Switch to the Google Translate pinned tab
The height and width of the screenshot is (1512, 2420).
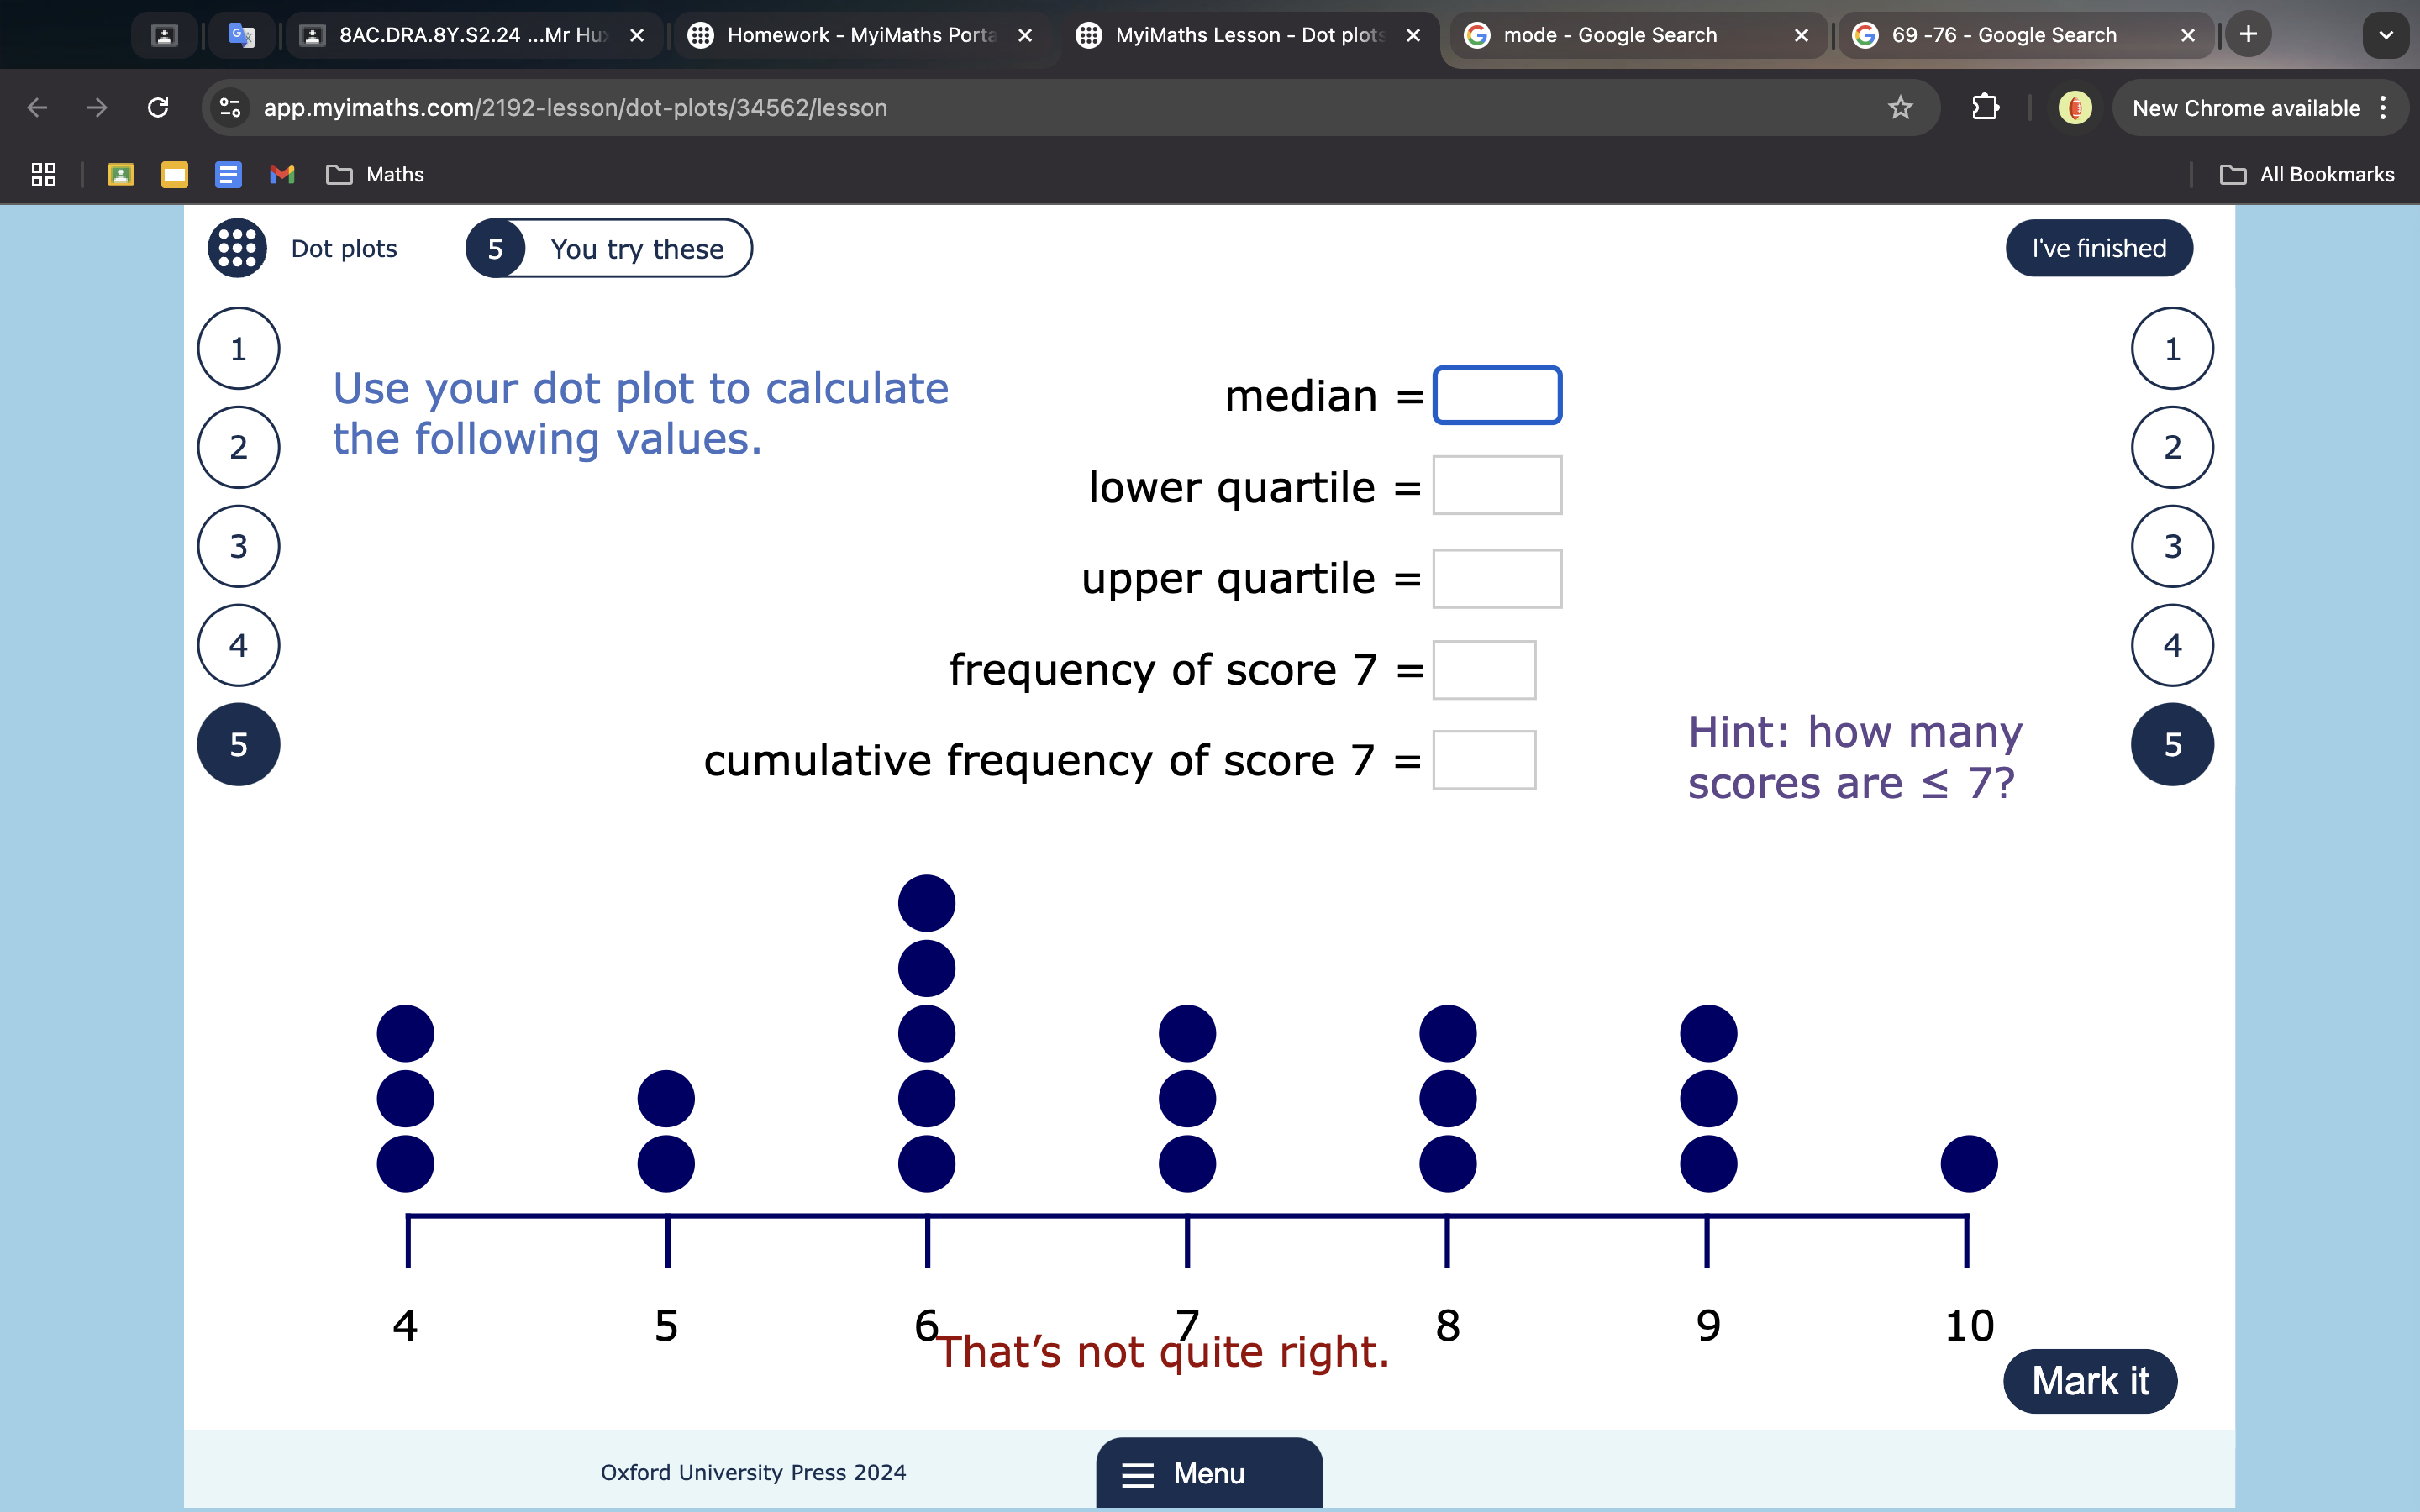tap(242, 35)
